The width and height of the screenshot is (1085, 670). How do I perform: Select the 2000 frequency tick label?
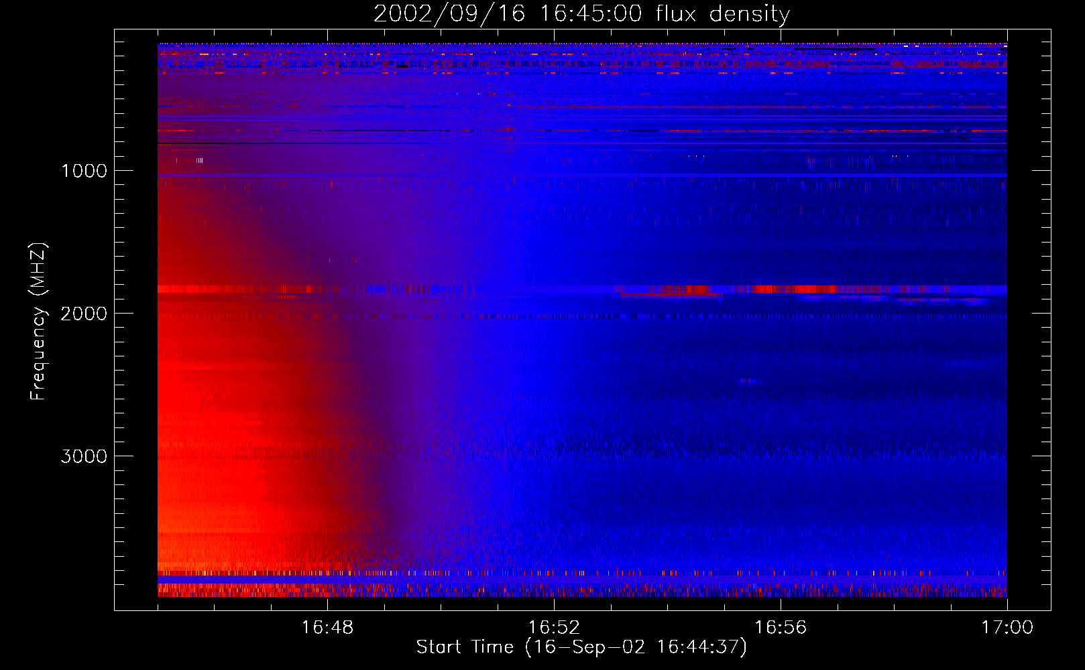pyautogui.click(x=84, y=314)
